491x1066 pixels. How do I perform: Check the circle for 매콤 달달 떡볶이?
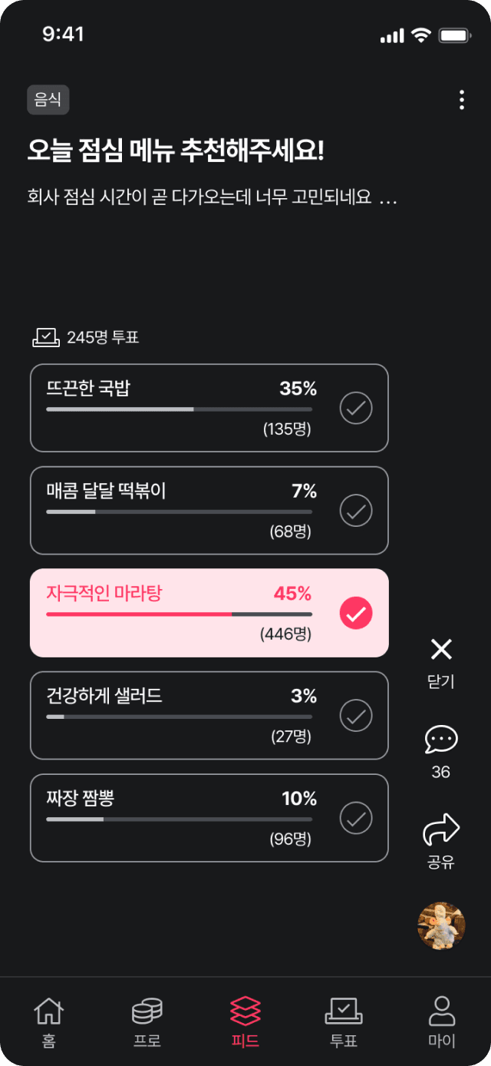[356, 510]
